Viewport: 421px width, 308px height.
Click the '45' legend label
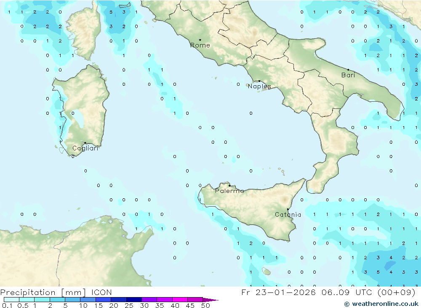[190, 305]
